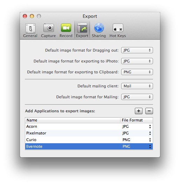This screenshot has width=180, height=185.
Task: Select the Acorn row in applications list
Action: [x=89, y=126]
